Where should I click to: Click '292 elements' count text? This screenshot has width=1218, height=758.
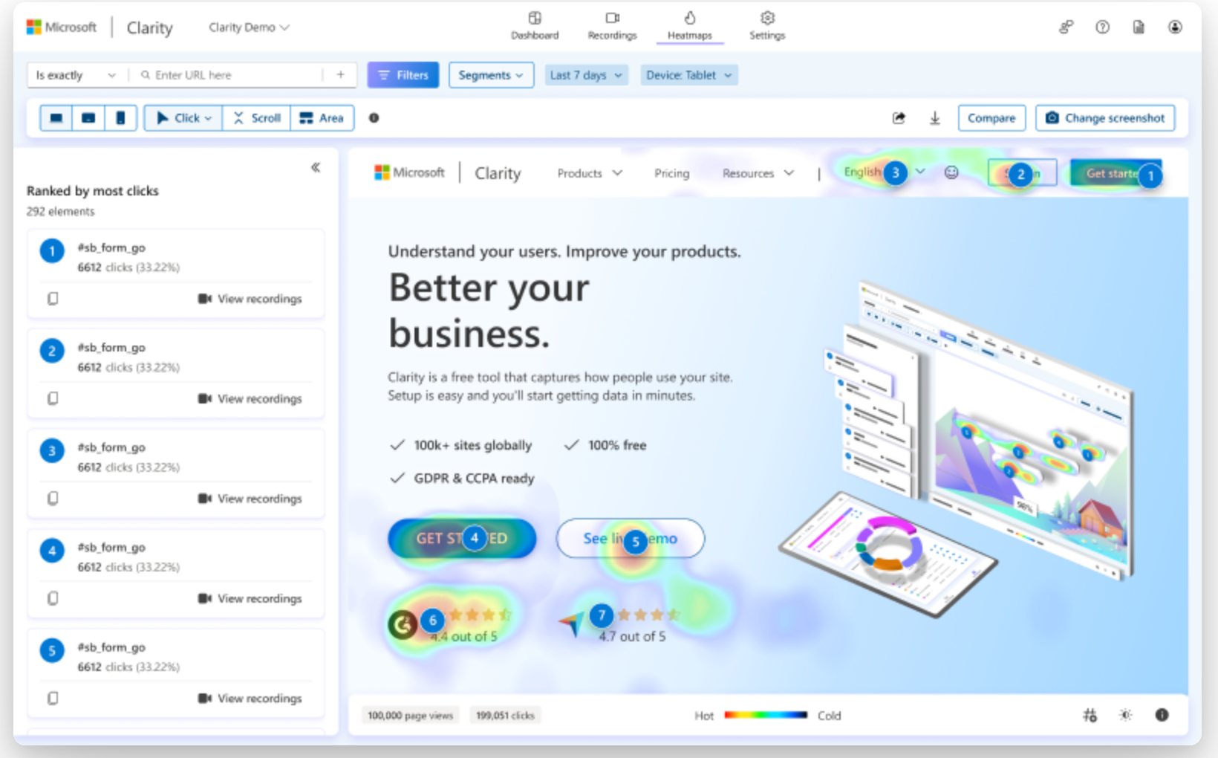click(61, 212)
